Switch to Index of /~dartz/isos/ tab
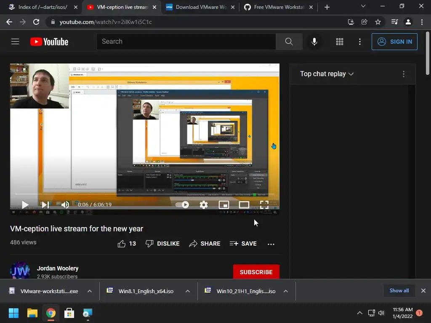 coord(43,7)
